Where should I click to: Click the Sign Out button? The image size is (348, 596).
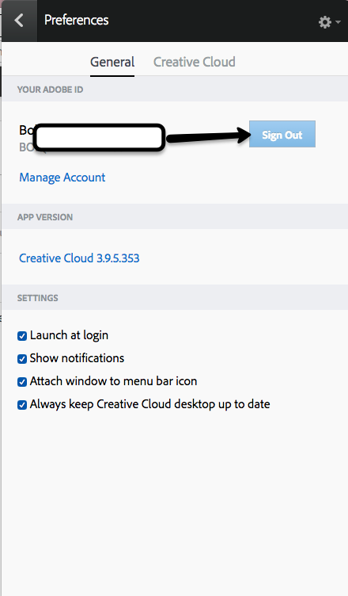282,134
